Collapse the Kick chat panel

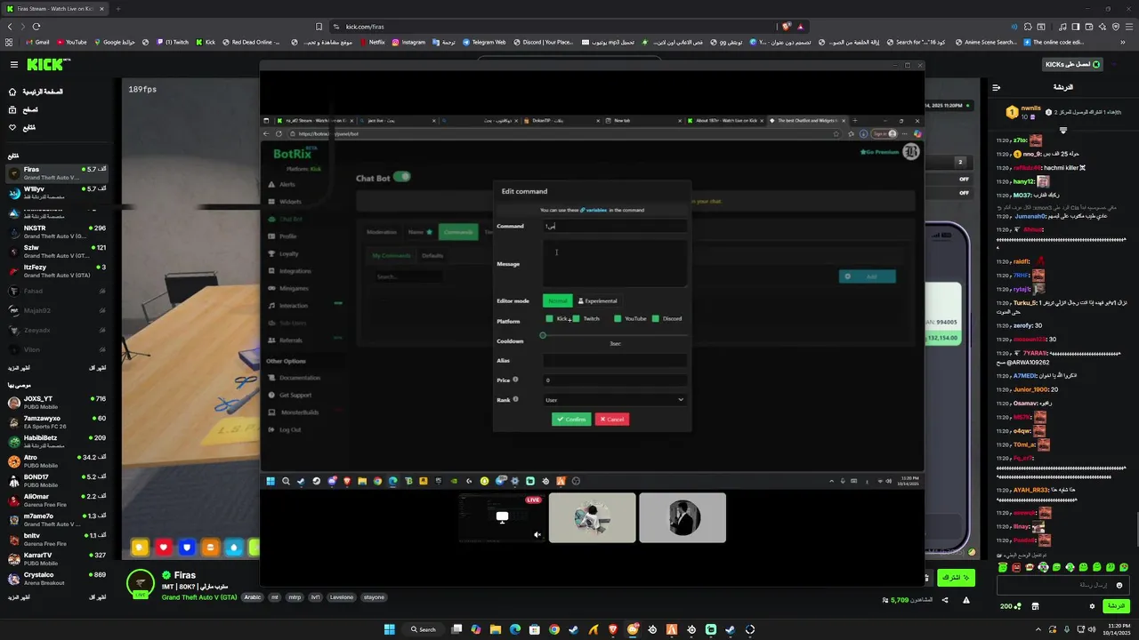coord(997,87)
